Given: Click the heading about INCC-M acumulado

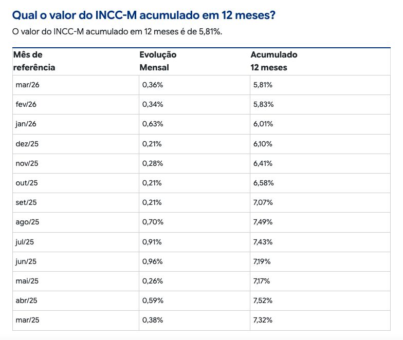Looking at the screenshot, I should (143, 15).
